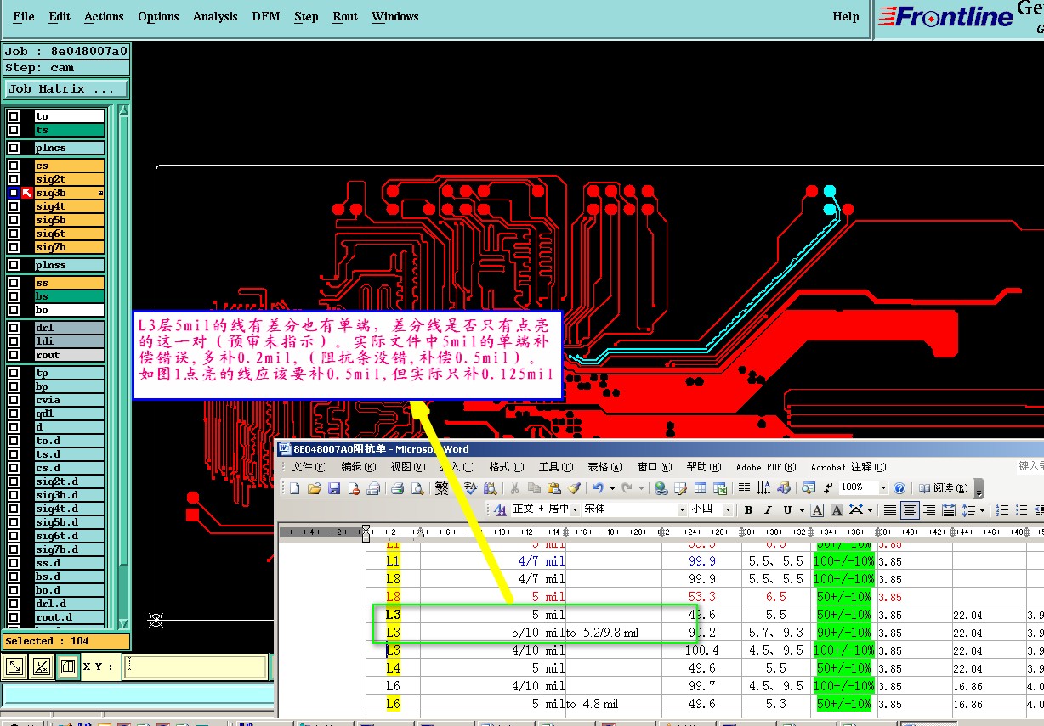
Task: Click the Columns icon in Word toolbar
Action: pos(744,488)
